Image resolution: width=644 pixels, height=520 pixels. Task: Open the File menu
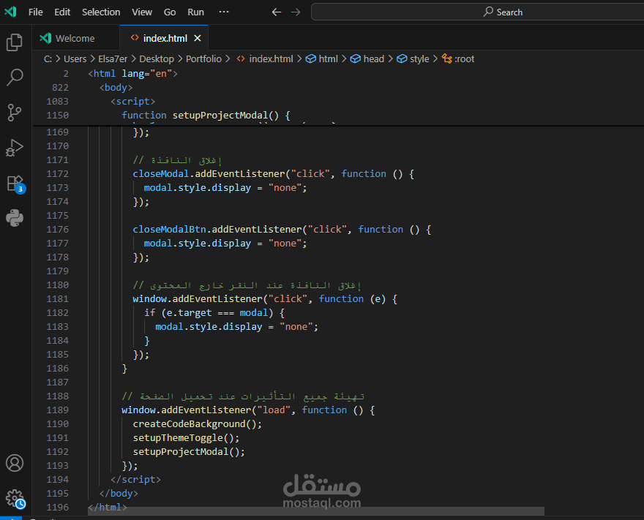point(35,12)
